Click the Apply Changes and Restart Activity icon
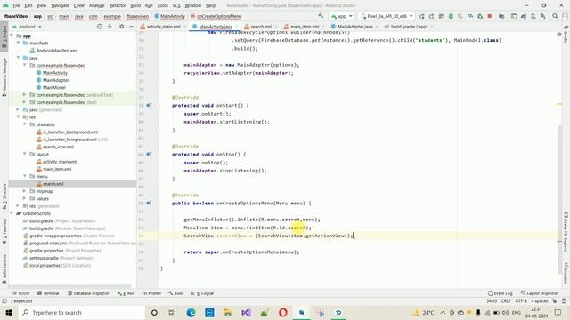The height and width of the screenshot is (320, 570). (x=431, y=16)
